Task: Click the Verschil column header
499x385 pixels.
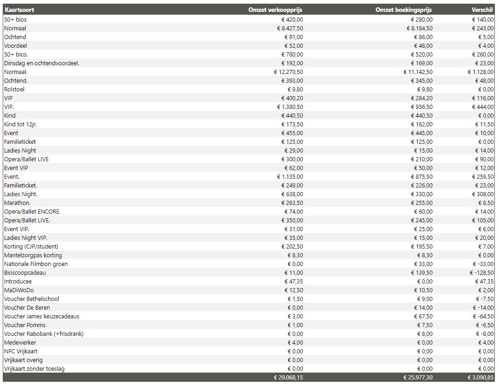Action: click(x=482, y=10)
